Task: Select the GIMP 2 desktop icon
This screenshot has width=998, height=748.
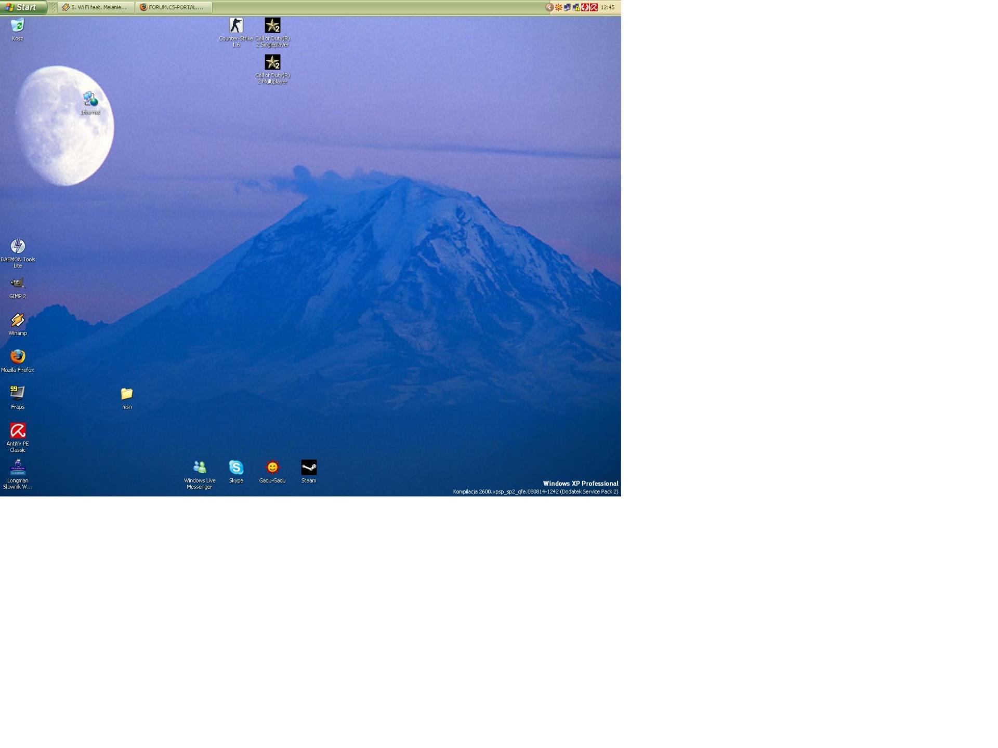Action: (x=18, y=287)
